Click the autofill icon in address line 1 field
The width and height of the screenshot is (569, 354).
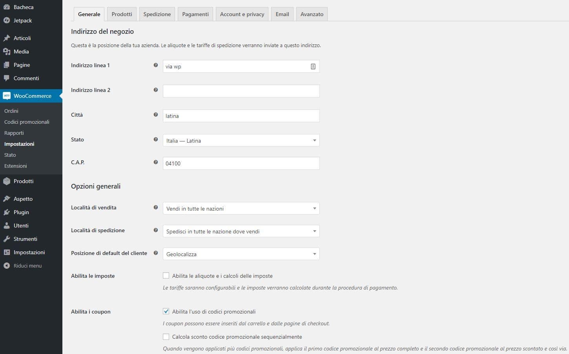point(313,66)
